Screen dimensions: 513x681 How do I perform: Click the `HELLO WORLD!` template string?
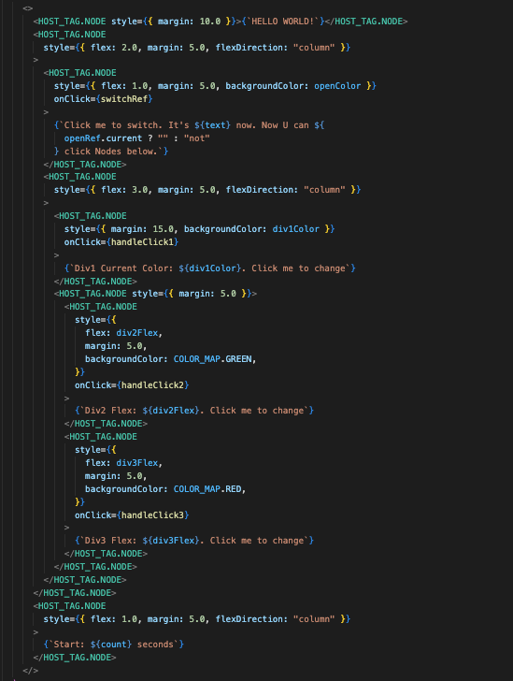(282, 22)
